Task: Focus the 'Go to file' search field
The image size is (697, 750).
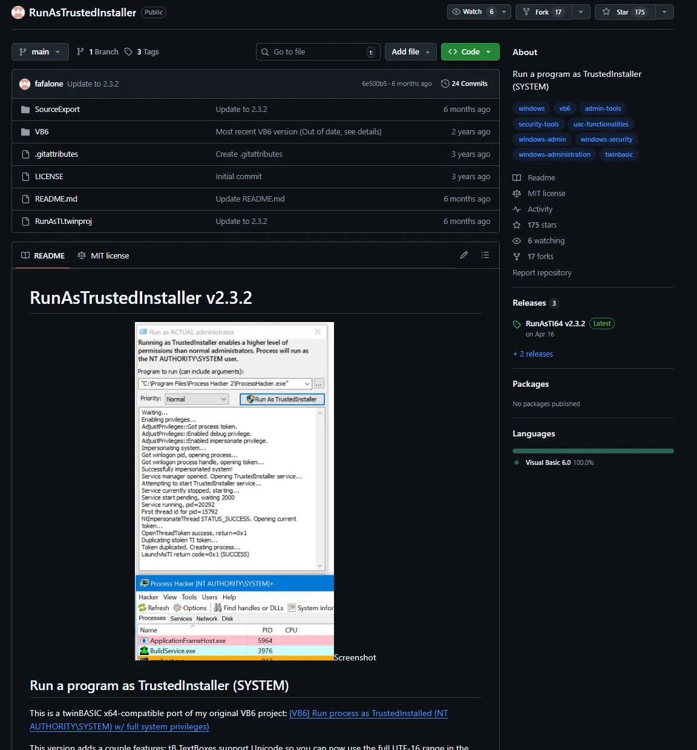Action: (318, 52)
